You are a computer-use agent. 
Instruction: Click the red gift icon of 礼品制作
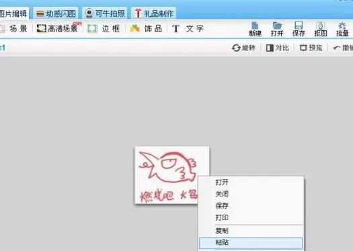(x=138, y=13)
